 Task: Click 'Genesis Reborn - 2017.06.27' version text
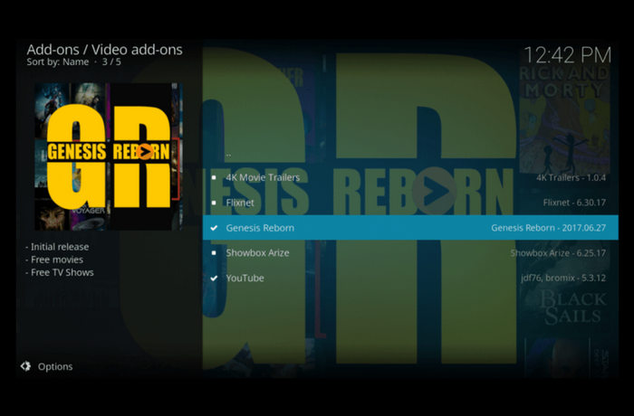tap(548, 228)
